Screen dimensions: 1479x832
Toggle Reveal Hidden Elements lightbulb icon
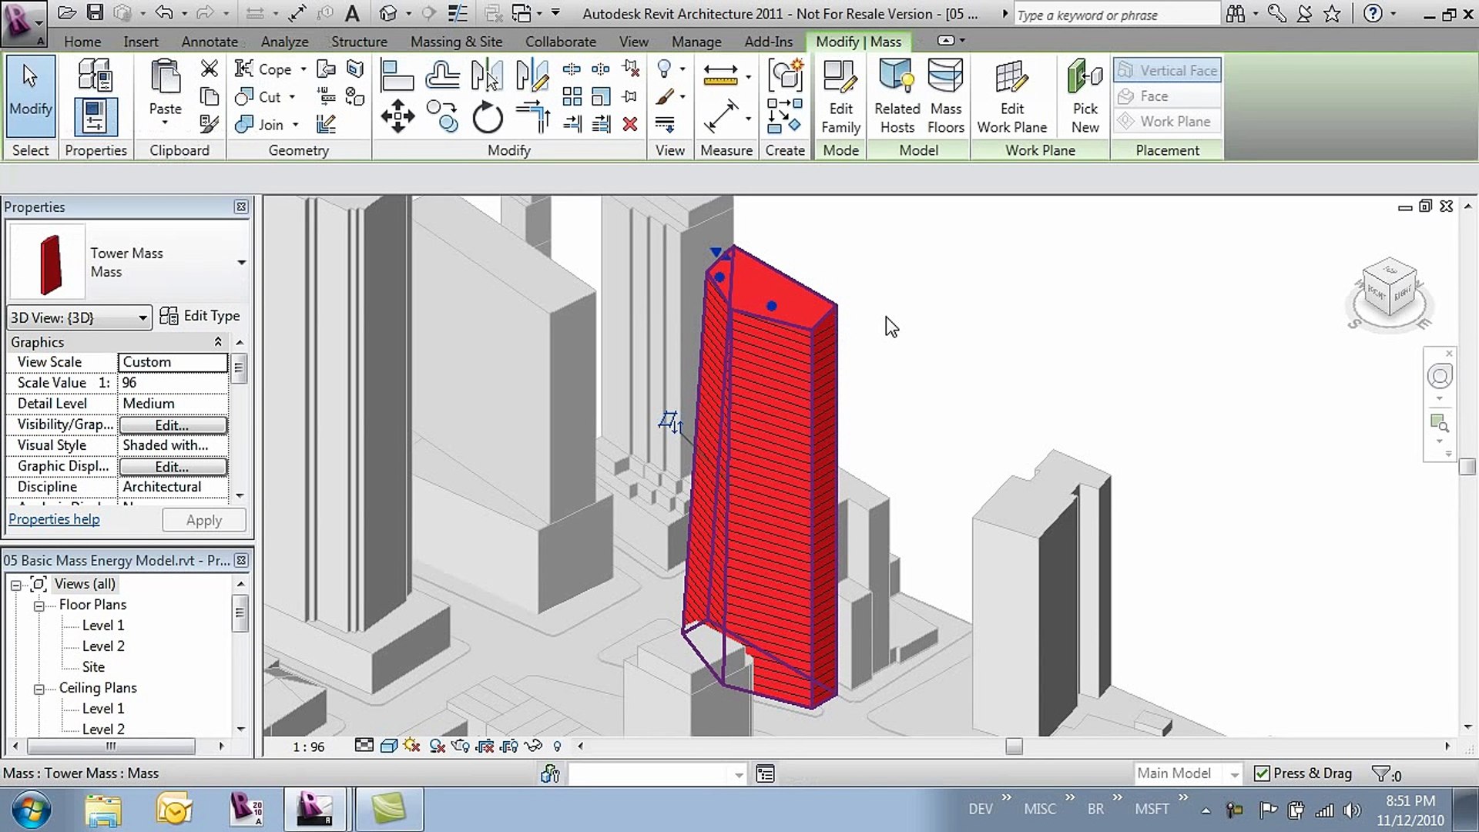pos(557,746)
